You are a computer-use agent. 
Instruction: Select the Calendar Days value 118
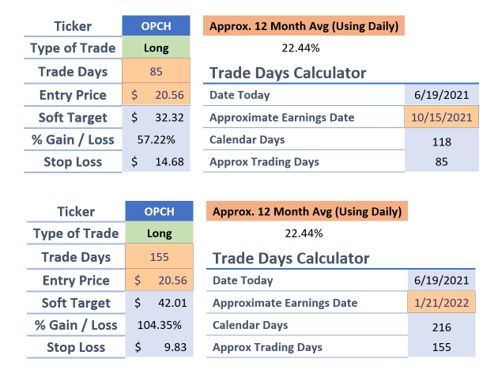tap(441, 141)
